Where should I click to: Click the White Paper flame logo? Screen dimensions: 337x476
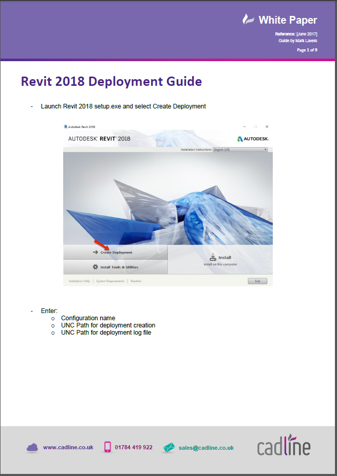pos(248,20)
